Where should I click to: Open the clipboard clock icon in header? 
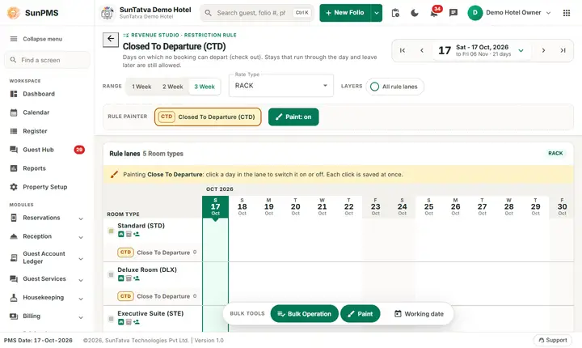(395, 13)
